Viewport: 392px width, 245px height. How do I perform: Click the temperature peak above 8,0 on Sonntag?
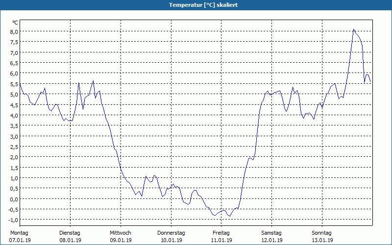[353, 29]
